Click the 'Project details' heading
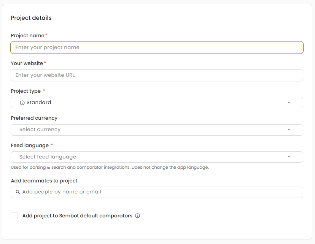Screen dimensions: 315x244 tap(31, 18)
